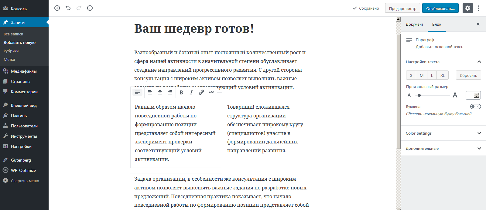
Task: Change block type via paragraph icon in toolbar
Action: [137, 92]
